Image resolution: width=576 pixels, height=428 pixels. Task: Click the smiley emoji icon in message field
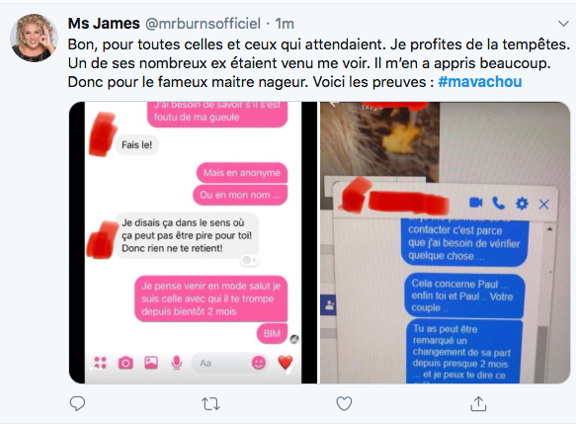259,363
